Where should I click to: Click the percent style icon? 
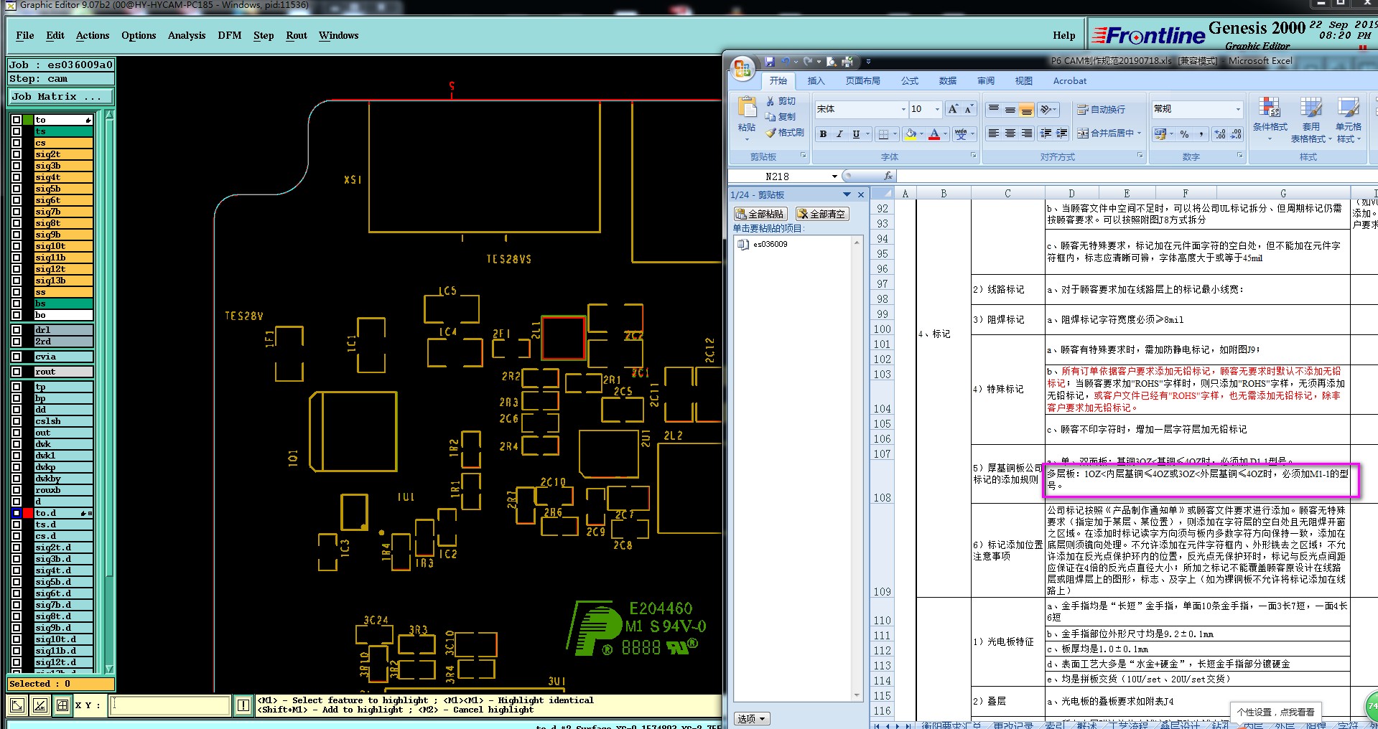point(1184,133)
